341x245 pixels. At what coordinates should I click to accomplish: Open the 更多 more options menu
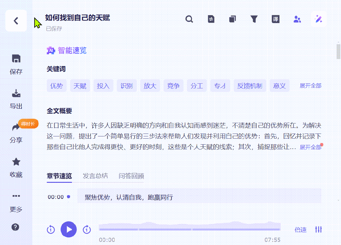click(x=16, y=202)
